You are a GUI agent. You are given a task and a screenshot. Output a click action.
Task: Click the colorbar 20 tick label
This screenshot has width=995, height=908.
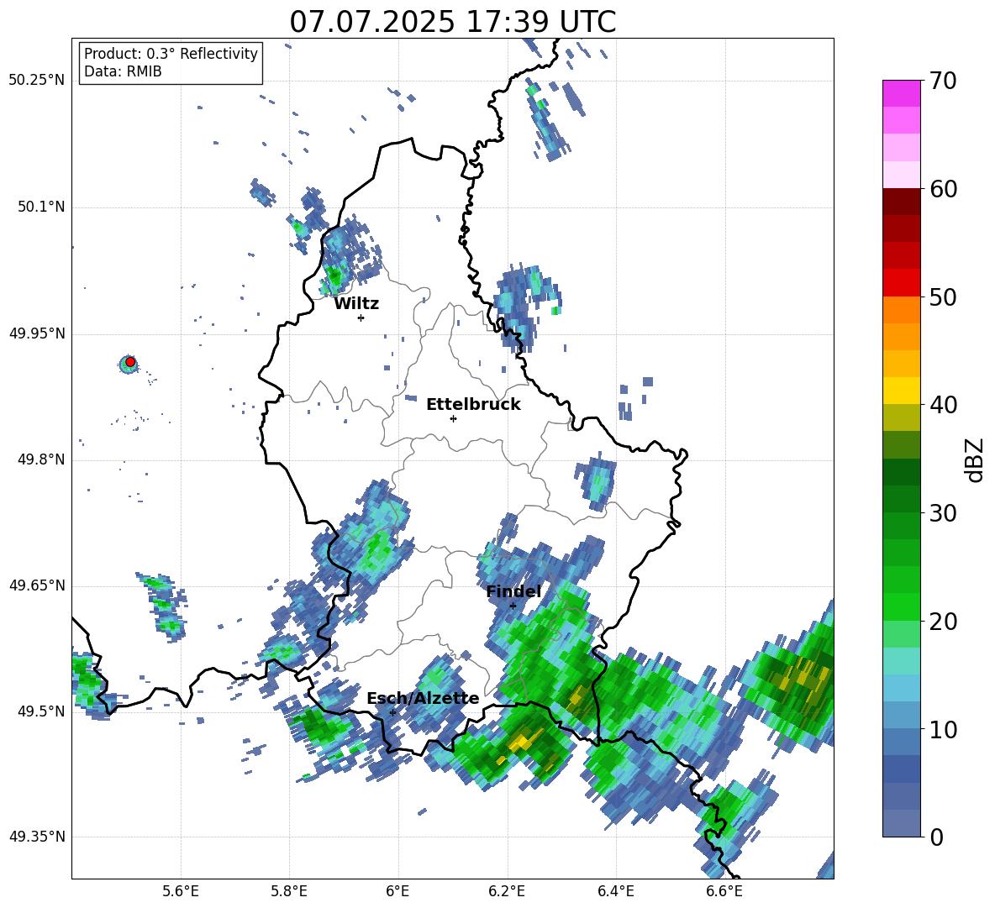click(943, 622)
